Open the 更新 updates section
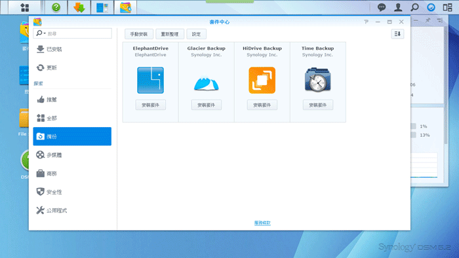Viewport: 459px width, 258px height. click(x=72, y=67)
